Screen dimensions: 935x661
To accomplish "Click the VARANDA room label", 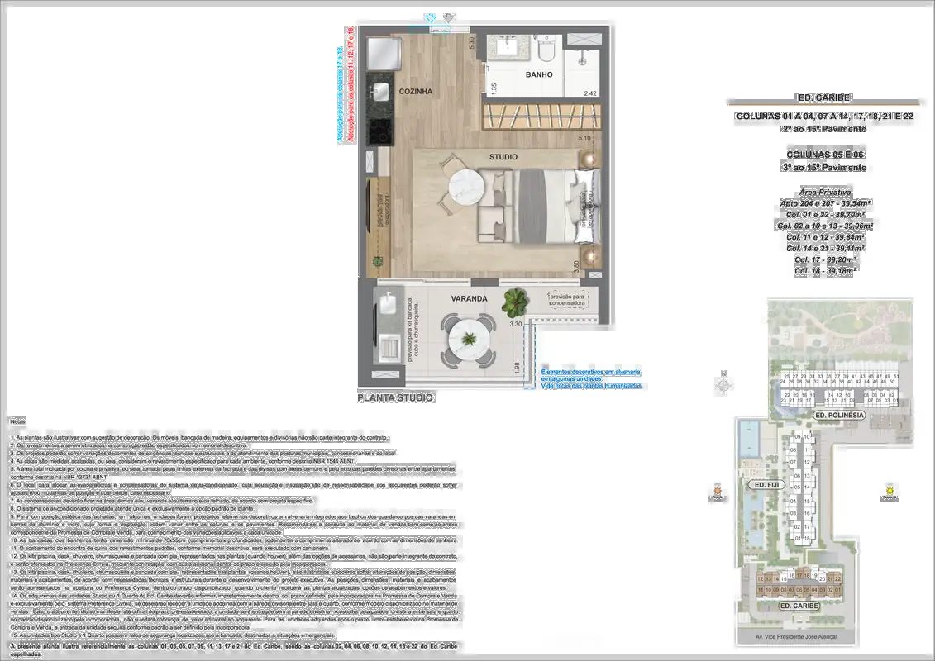I will pyautogui.click(x=469, y=298).
